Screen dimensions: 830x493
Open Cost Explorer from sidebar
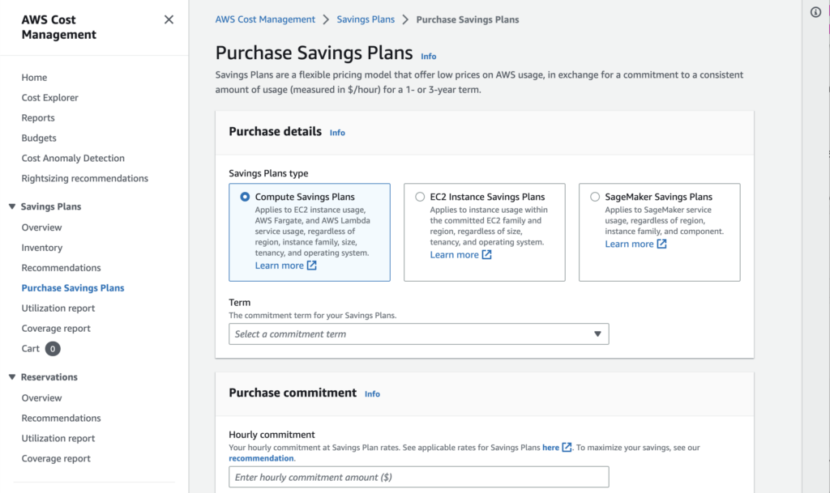click(49, 98)
